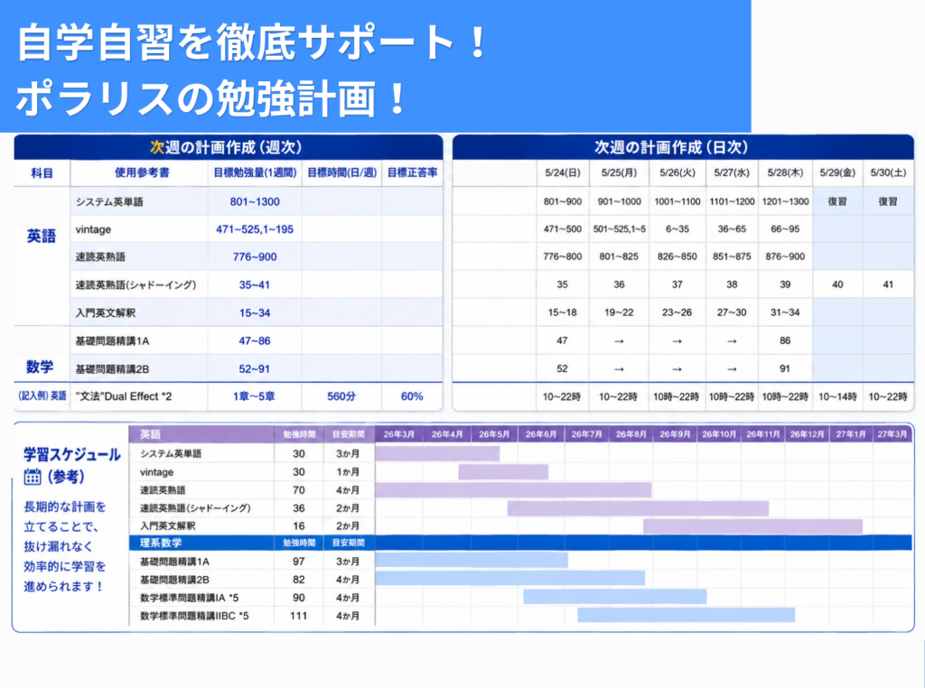
Task: Click the 英語 purple section header
Action: pyautogui.click(x=201, y=434)
